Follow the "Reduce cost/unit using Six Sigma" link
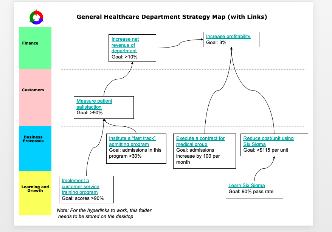 268,141
